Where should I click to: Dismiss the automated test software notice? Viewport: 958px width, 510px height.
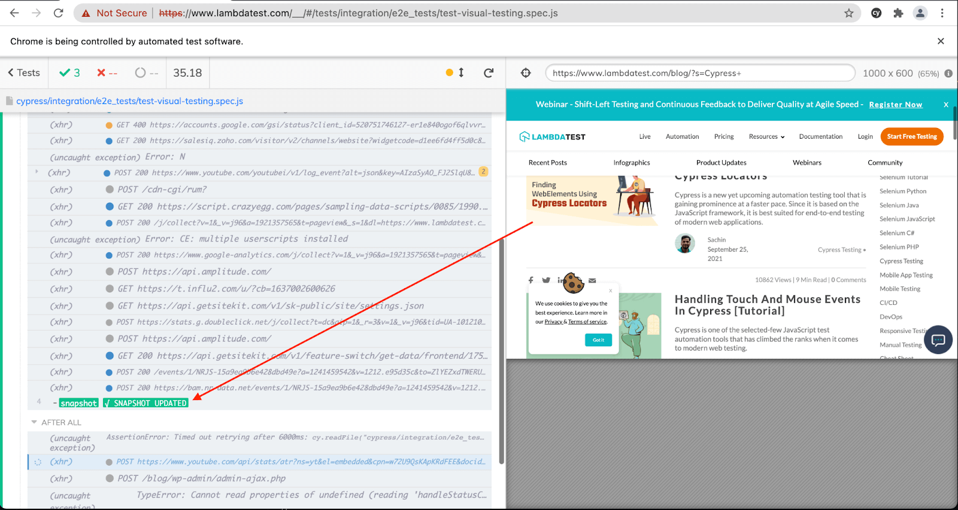(x=941, y=41)
